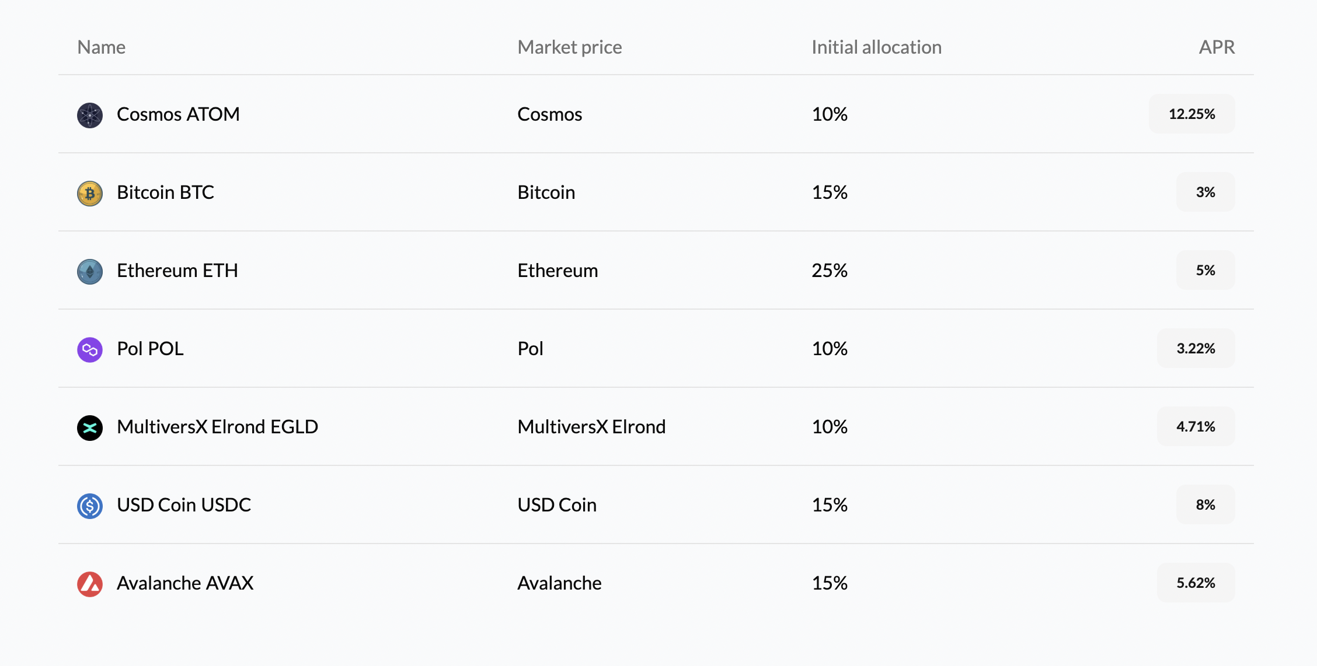This screenshot has width=1317, height=666.
Task: Click the Ethereum ETH coin icon
Action: pyautogui.click(x=90, y=271)
